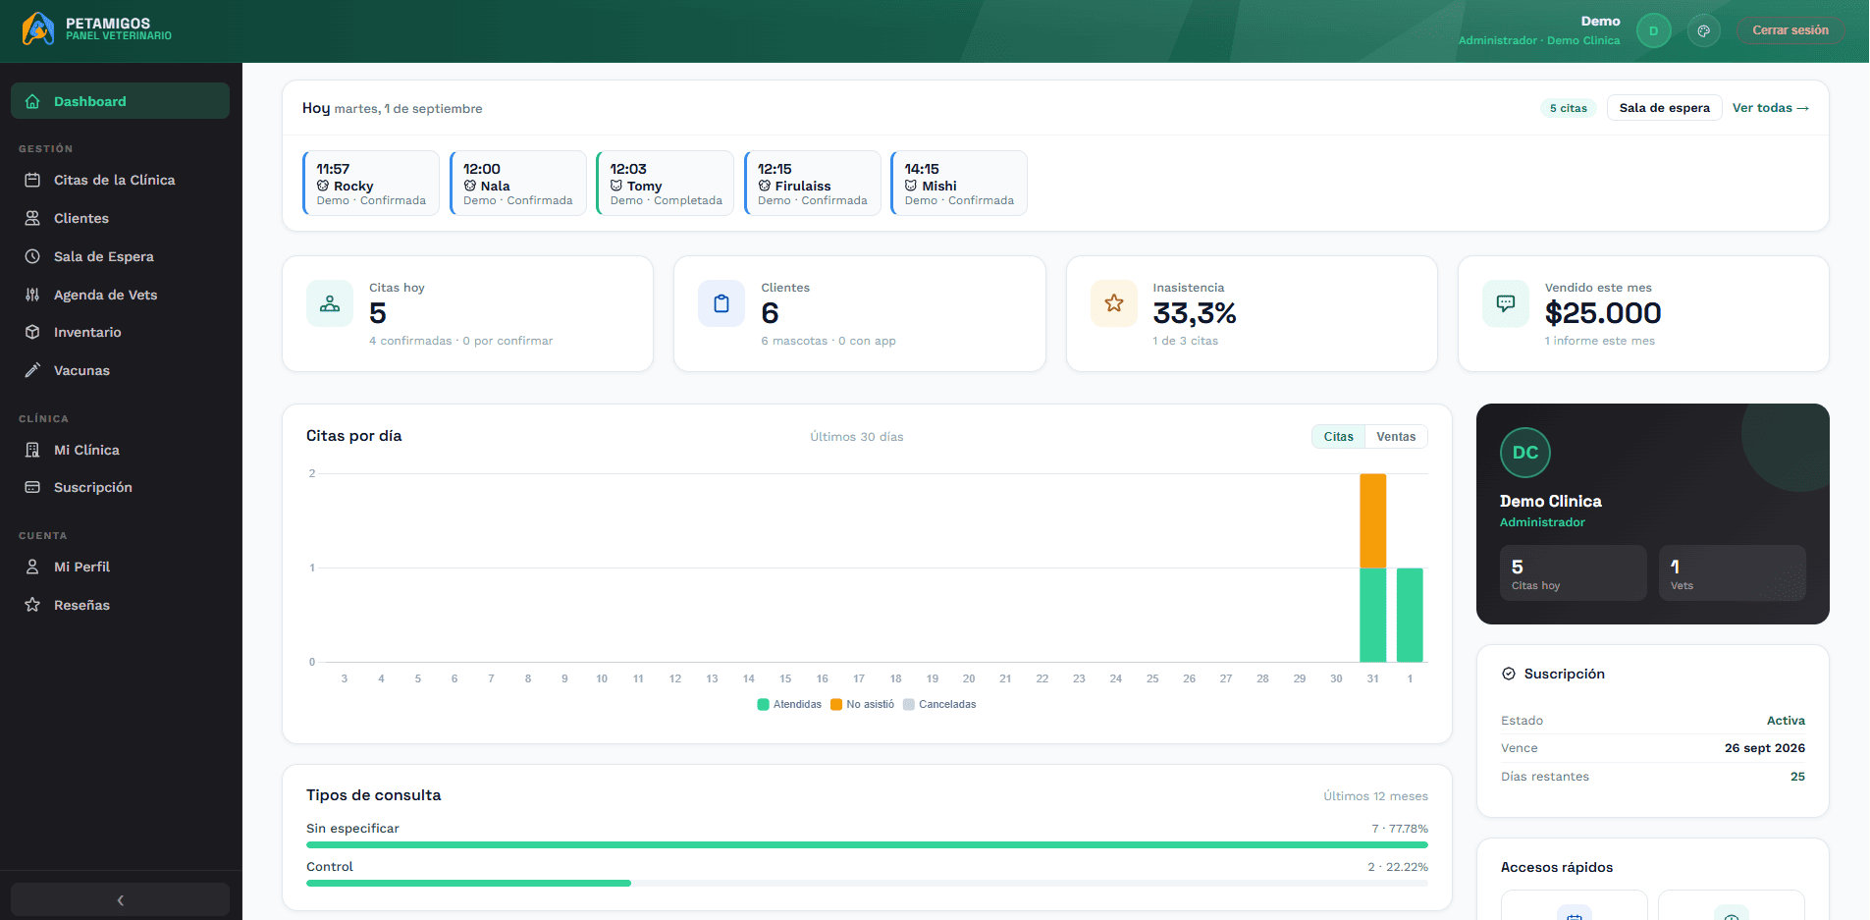This screenshot has width=1870, height=920.
Task: Open the 12:03 Tomy completed appointment
Action: [665, 183]
